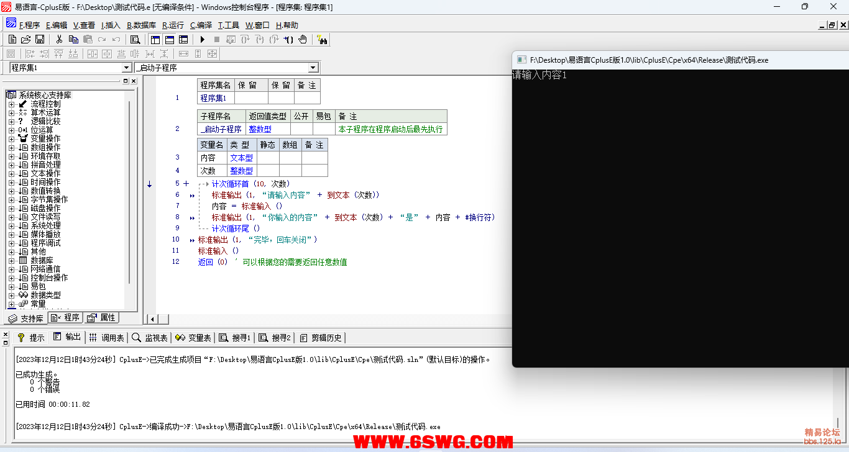Select the 网络通信 tree item

45,269
